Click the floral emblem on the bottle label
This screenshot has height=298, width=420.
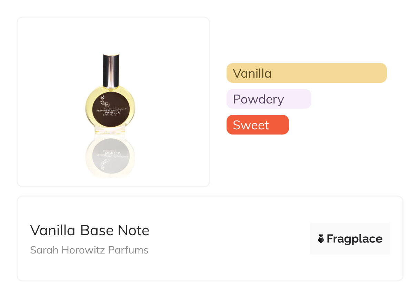click(x=104, y=100)
